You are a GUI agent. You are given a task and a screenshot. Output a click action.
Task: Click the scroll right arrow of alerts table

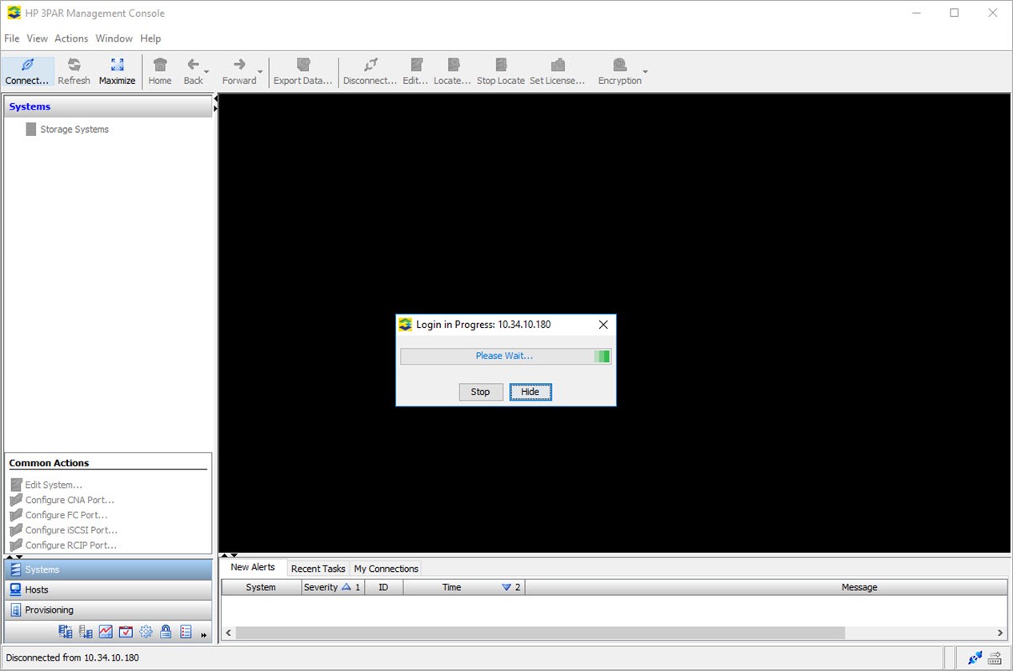point(1000,633)
